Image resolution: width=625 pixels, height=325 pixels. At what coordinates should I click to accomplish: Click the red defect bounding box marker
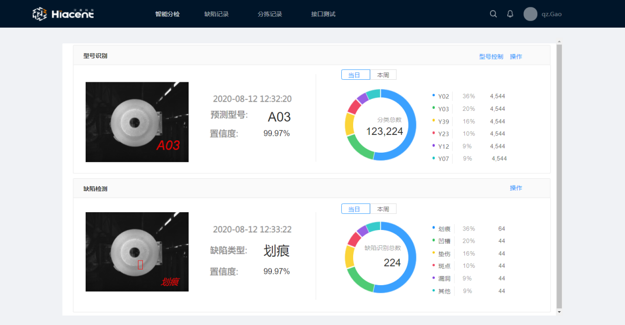coord(140,265)
